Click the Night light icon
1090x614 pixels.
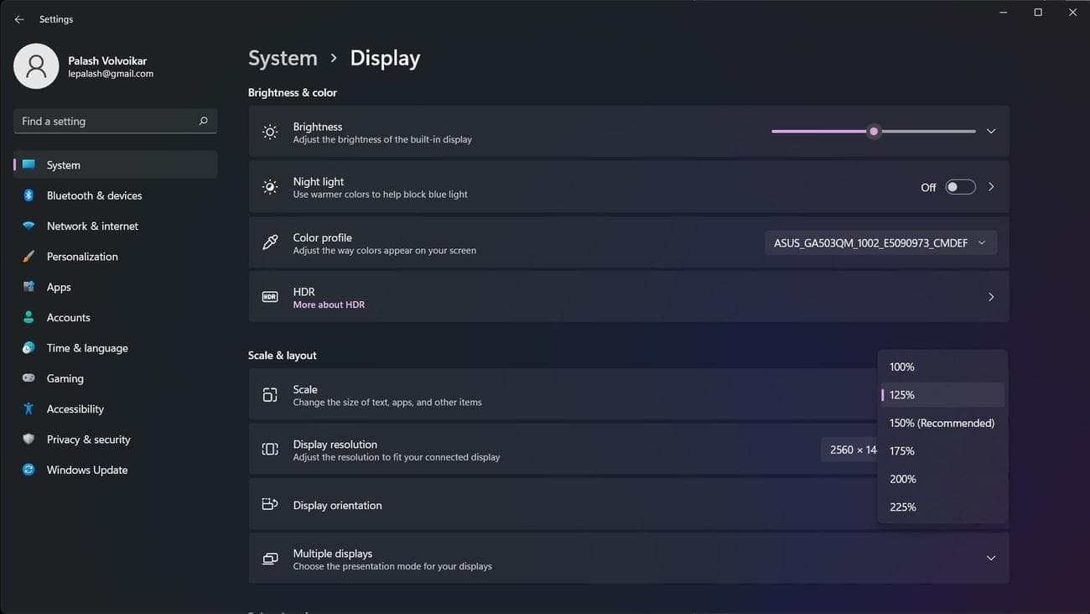(x=269, y=186)
